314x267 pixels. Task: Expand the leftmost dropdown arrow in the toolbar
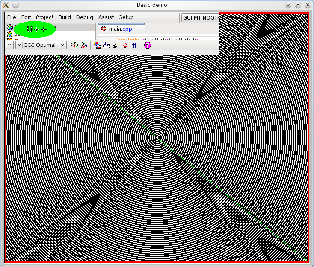pos(10,45)
